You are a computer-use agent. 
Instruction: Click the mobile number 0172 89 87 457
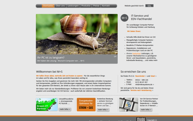point(141,82)
